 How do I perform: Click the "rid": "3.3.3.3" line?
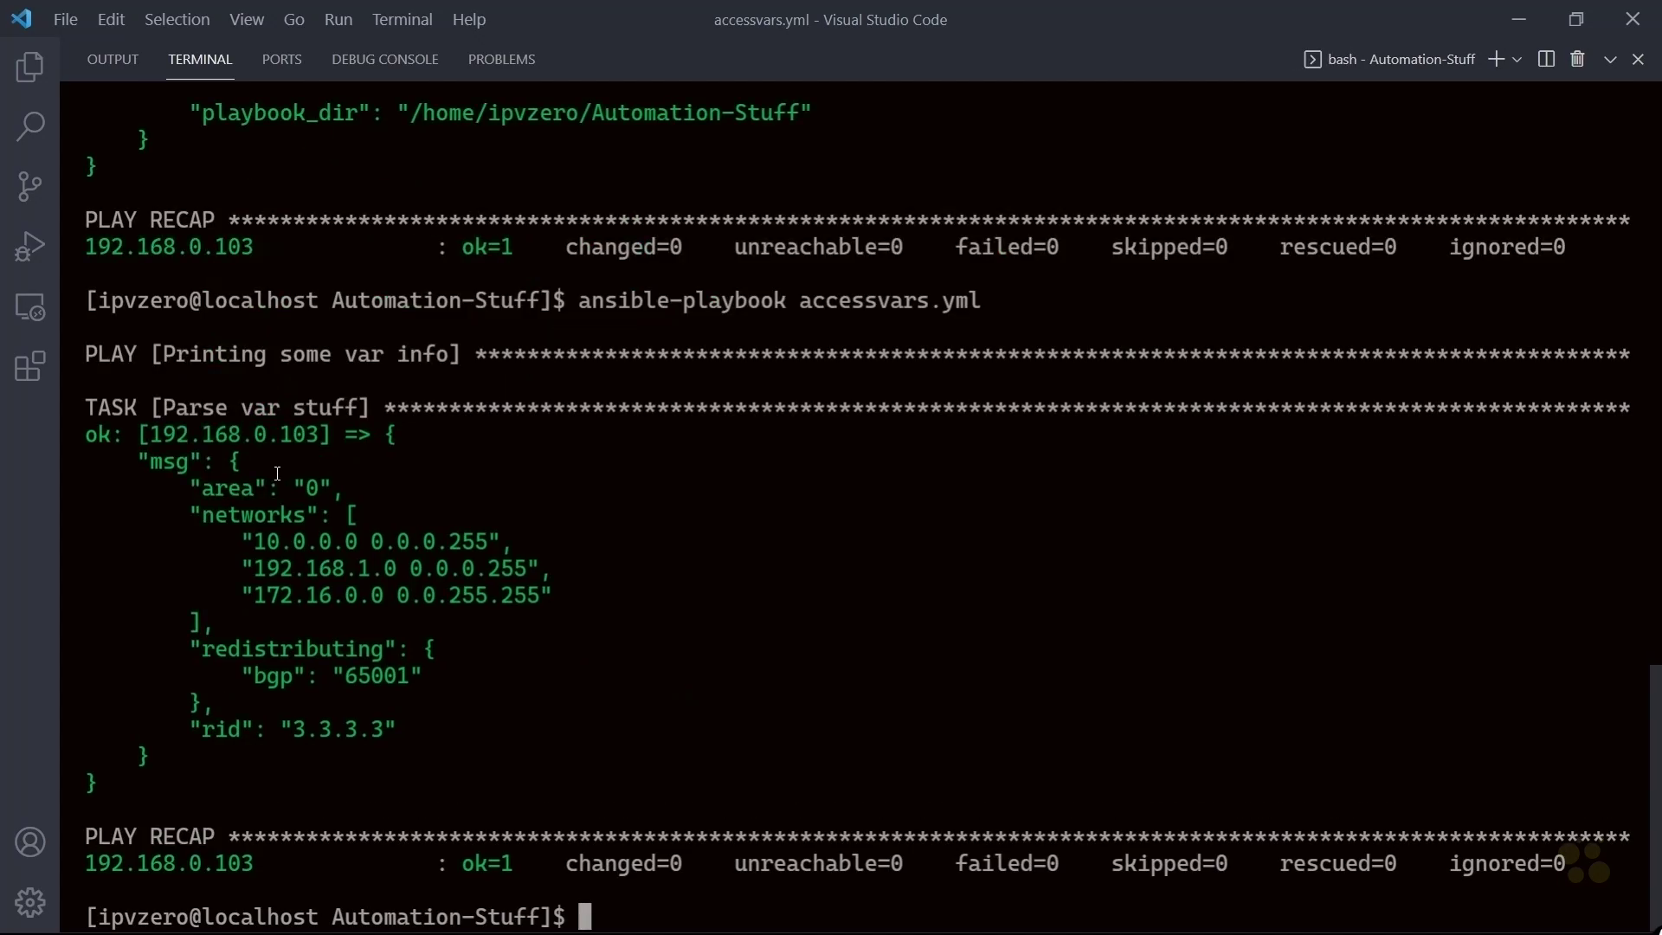[293, 729]
